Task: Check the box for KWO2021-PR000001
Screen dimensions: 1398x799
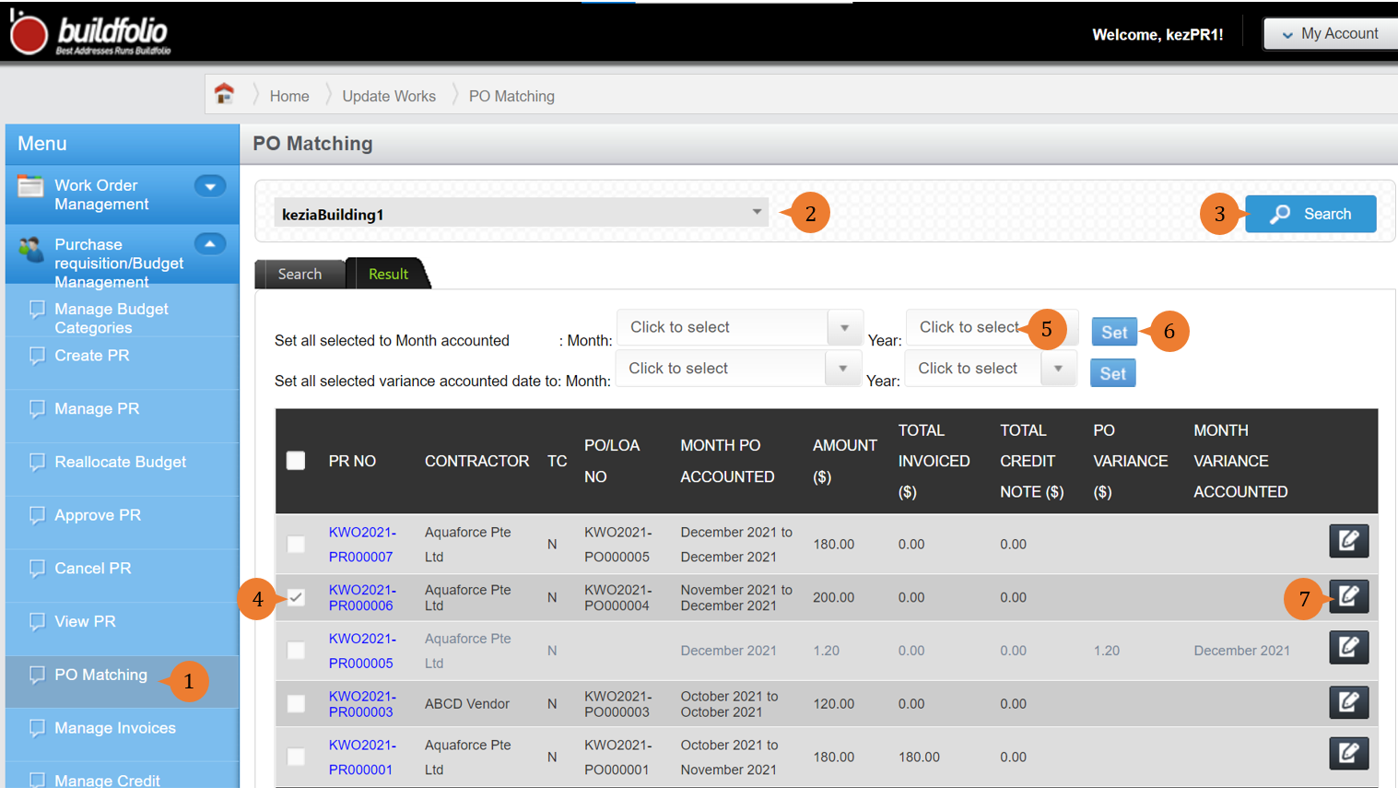Action: click(x=296, y=757)
